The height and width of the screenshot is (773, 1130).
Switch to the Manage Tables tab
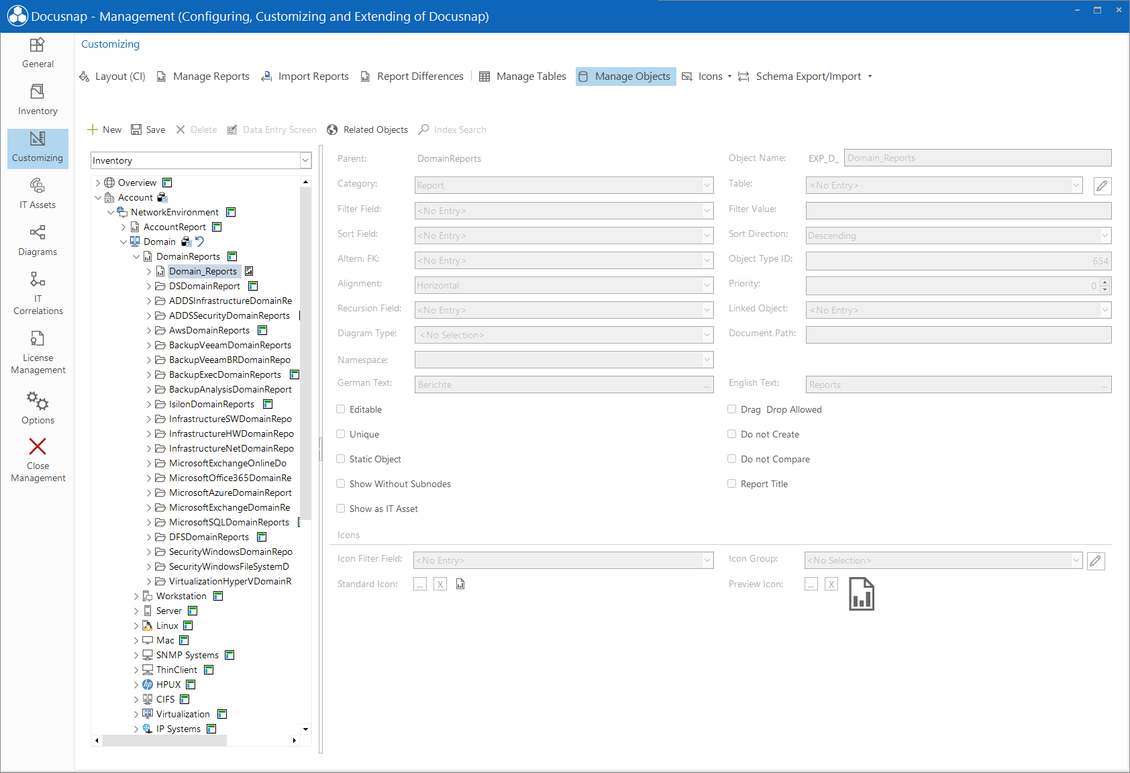click(x=523, y=76)
